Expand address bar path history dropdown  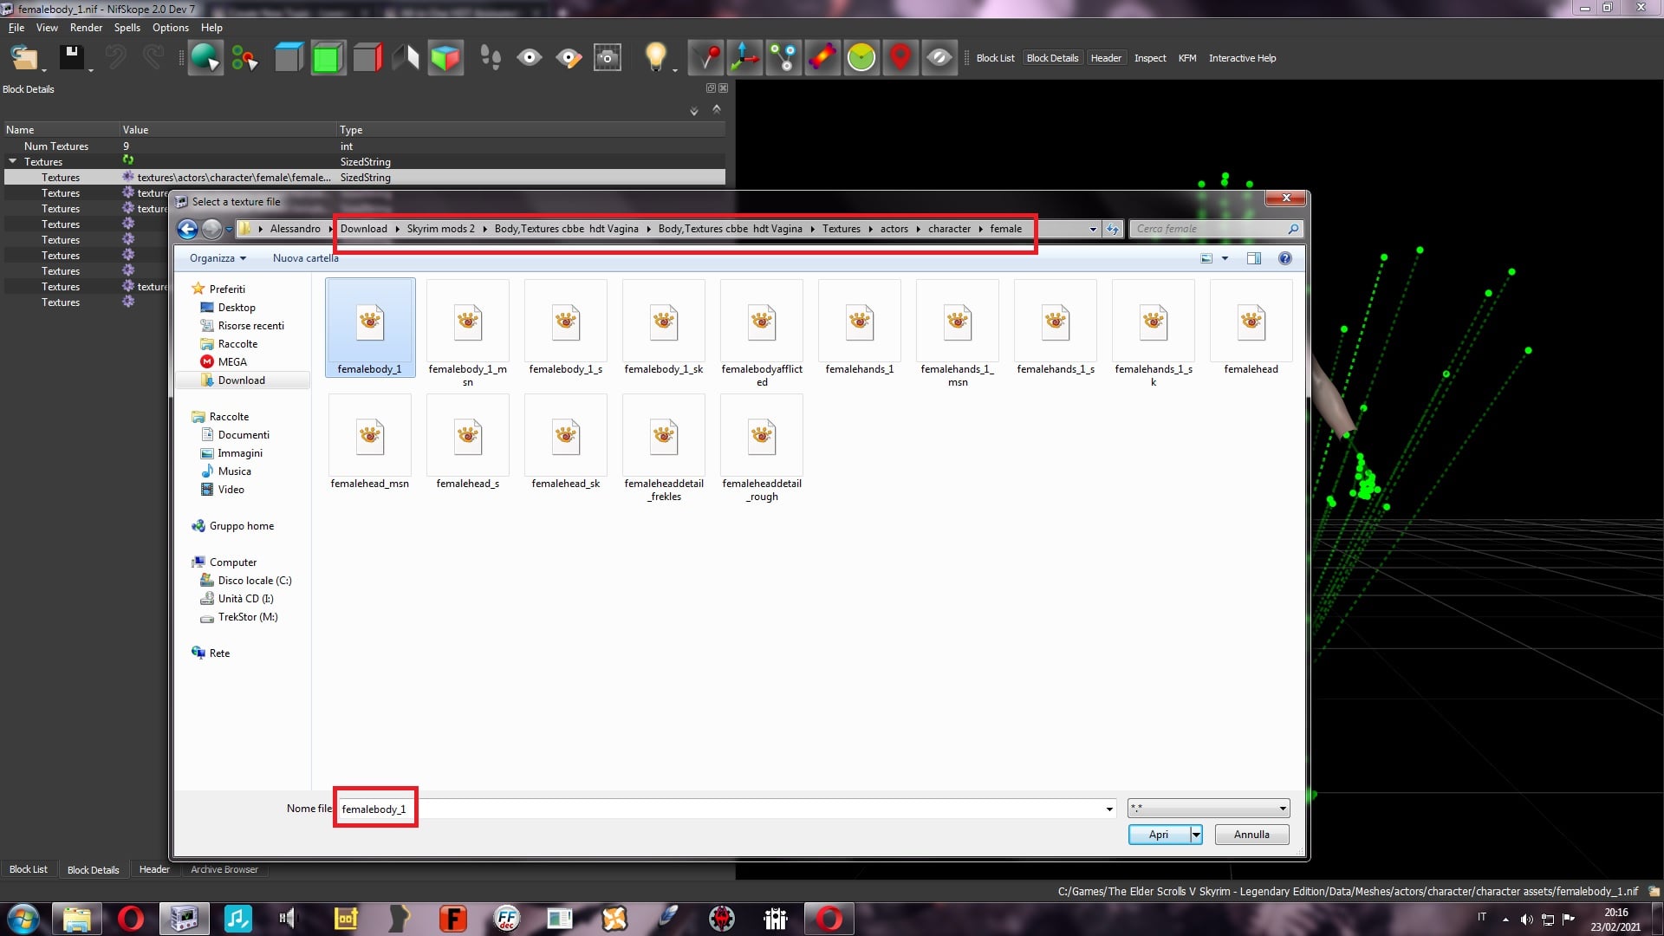coord(1092,229)
